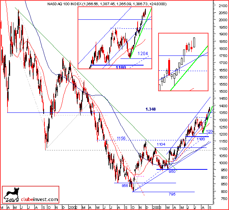Select the 795 low level label
This screenshot has height=210, width=229.
[x=172, y=194]
